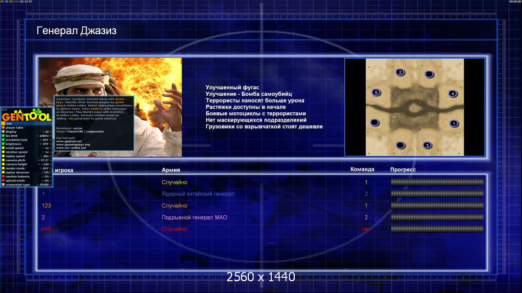Click progress bar for Ядерный китайский генерал row
This screenshot has width=522, height=293.
point(437,194)
